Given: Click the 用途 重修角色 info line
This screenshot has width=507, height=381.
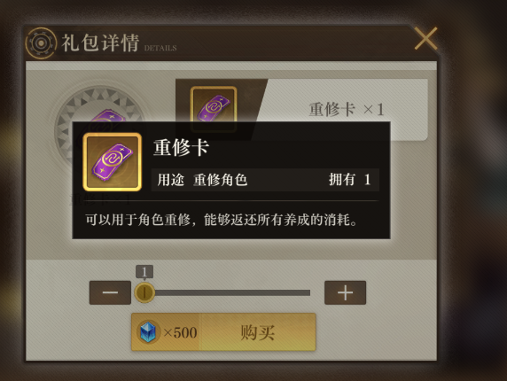Looking at the screenshot, I should click(202, 180).
